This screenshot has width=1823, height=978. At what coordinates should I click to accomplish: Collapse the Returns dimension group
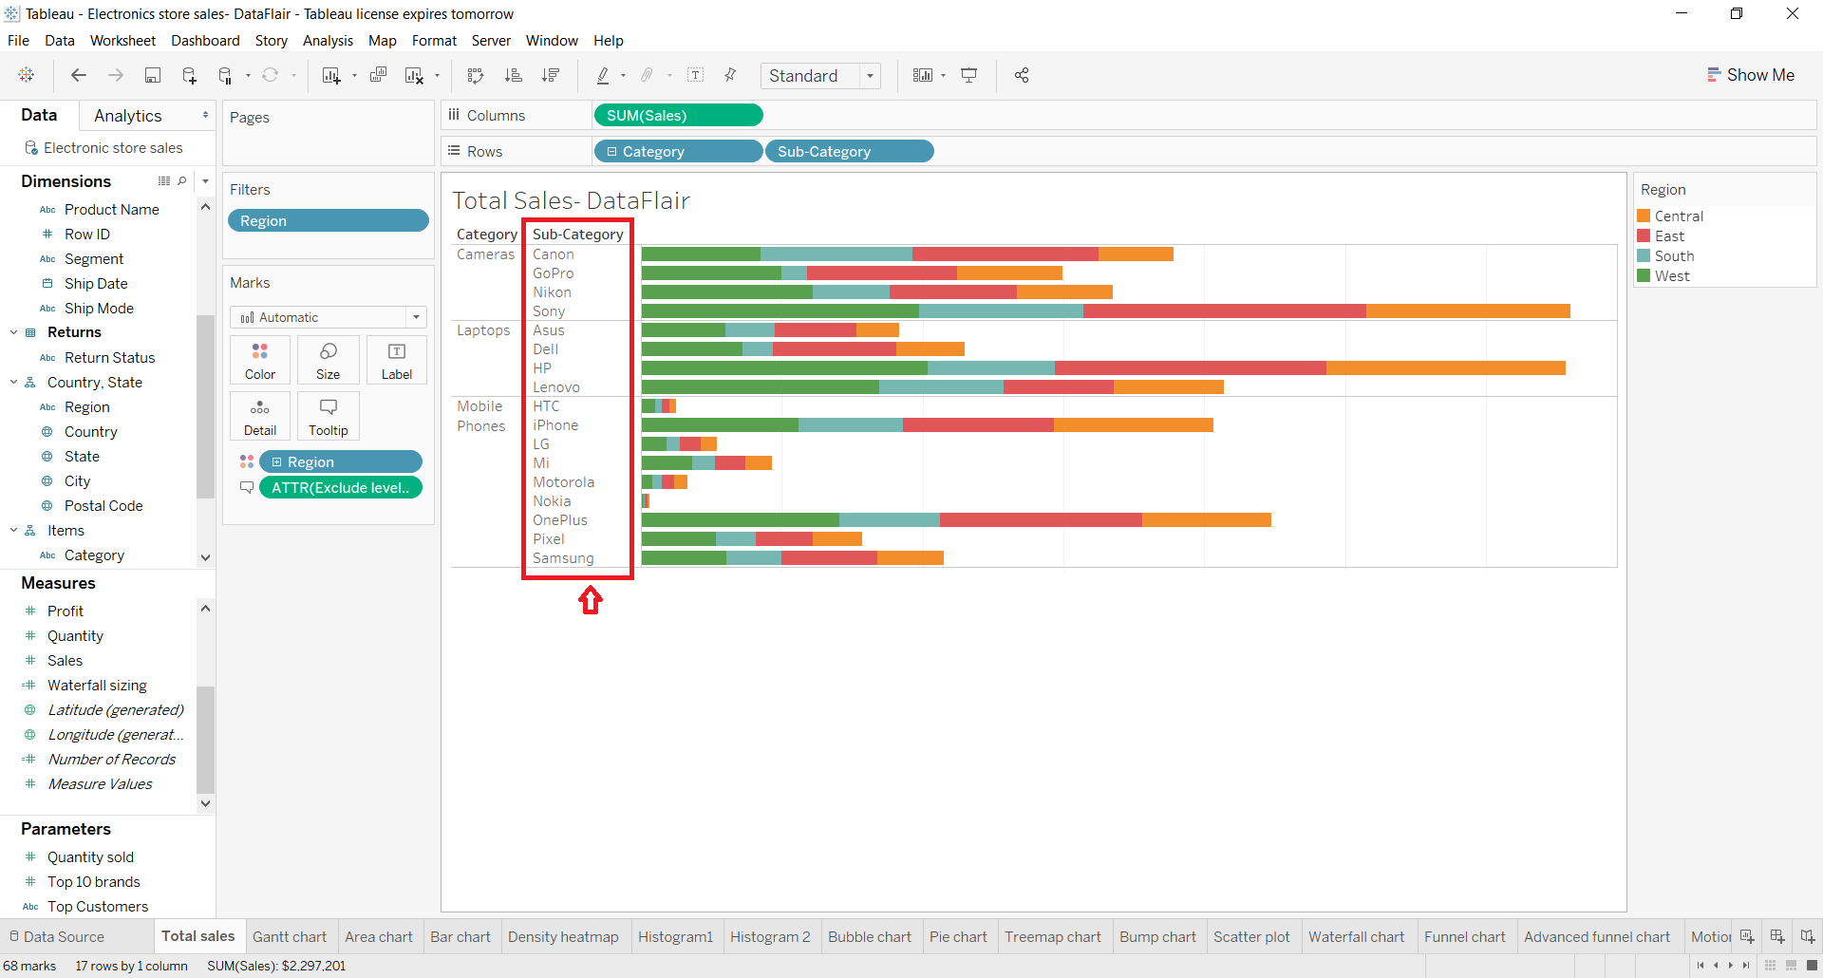(13, 332)
